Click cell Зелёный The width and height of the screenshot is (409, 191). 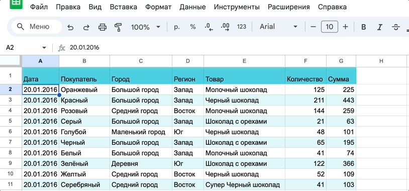click(84, 163)
